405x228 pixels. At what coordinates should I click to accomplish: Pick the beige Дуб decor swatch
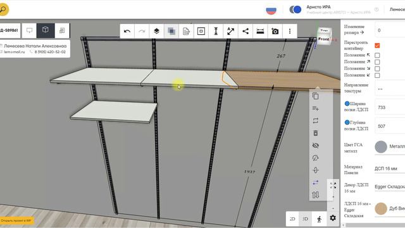coord(381,208)
